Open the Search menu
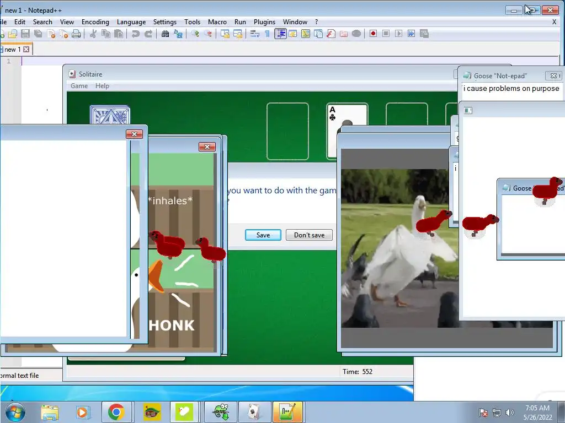Viewport: 565px width, 423px height. coord(42,22)
